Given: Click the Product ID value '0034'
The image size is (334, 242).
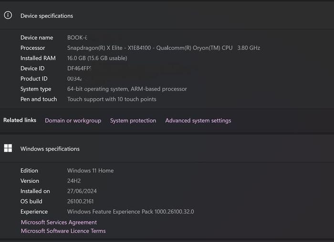Looking at the screenshot, I should (x=74, y=79).
